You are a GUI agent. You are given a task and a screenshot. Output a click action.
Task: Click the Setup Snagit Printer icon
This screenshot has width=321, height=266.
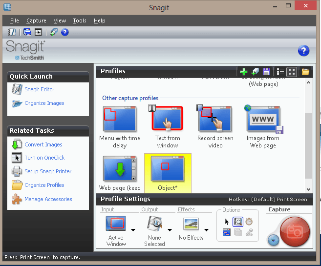(17, 171)
